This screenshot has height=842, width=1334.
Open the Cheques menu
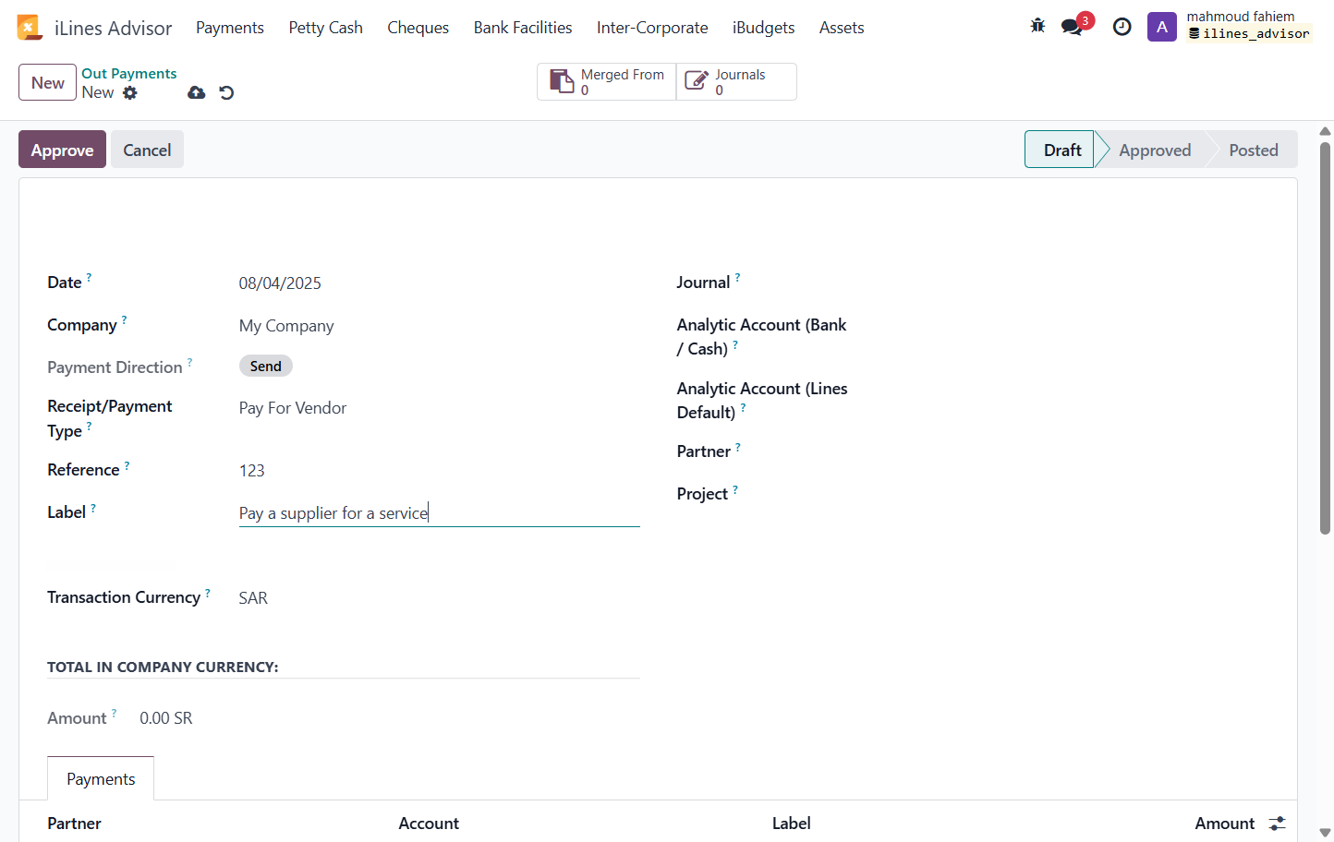(418, 28)
